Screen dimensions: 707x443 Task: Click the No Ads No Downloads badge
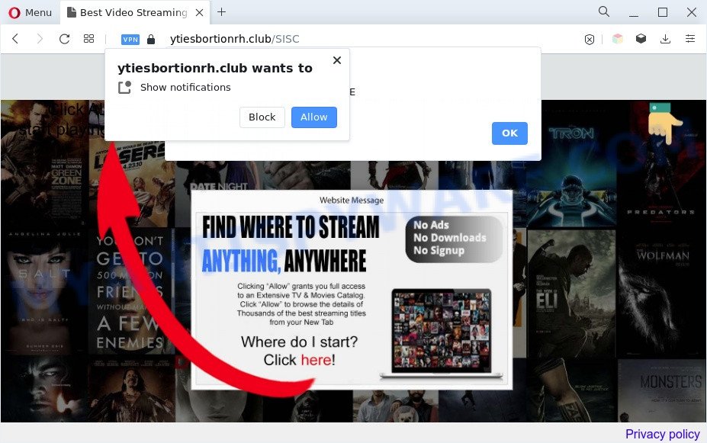(x=454, y=239)
